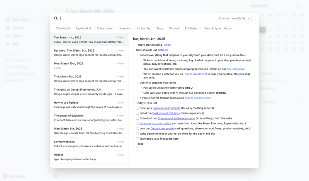Viewport: 309px width, 181px height.
Task: Check Transcribe your first audio note task
Action: (x=138, y=139)
